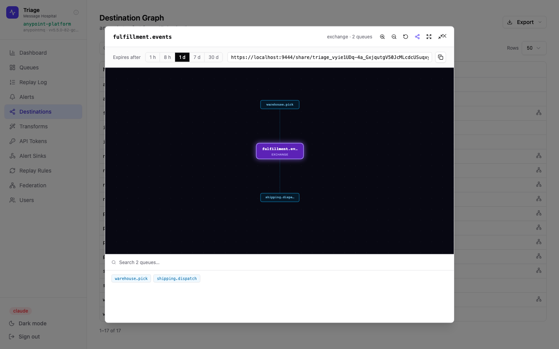Select the warehouse.pick graph node
Viewport: 559px width, 349px height.
tap(280, 105)
